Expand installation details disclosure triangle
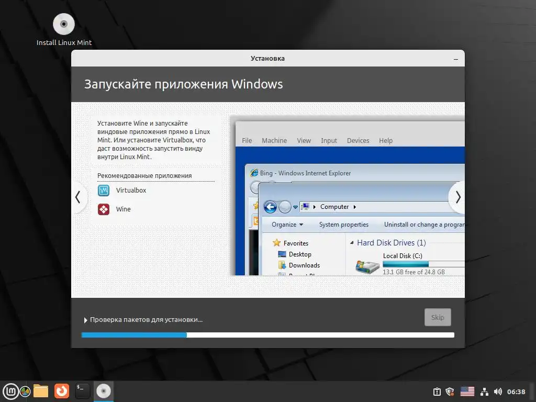This screenshot has width=536, height=402. (85, 320)
